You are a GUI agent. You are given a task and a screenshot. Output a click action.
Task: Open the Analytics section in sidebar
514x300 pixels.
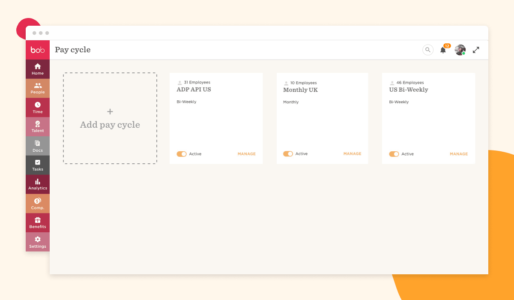(x=38, y=184)
